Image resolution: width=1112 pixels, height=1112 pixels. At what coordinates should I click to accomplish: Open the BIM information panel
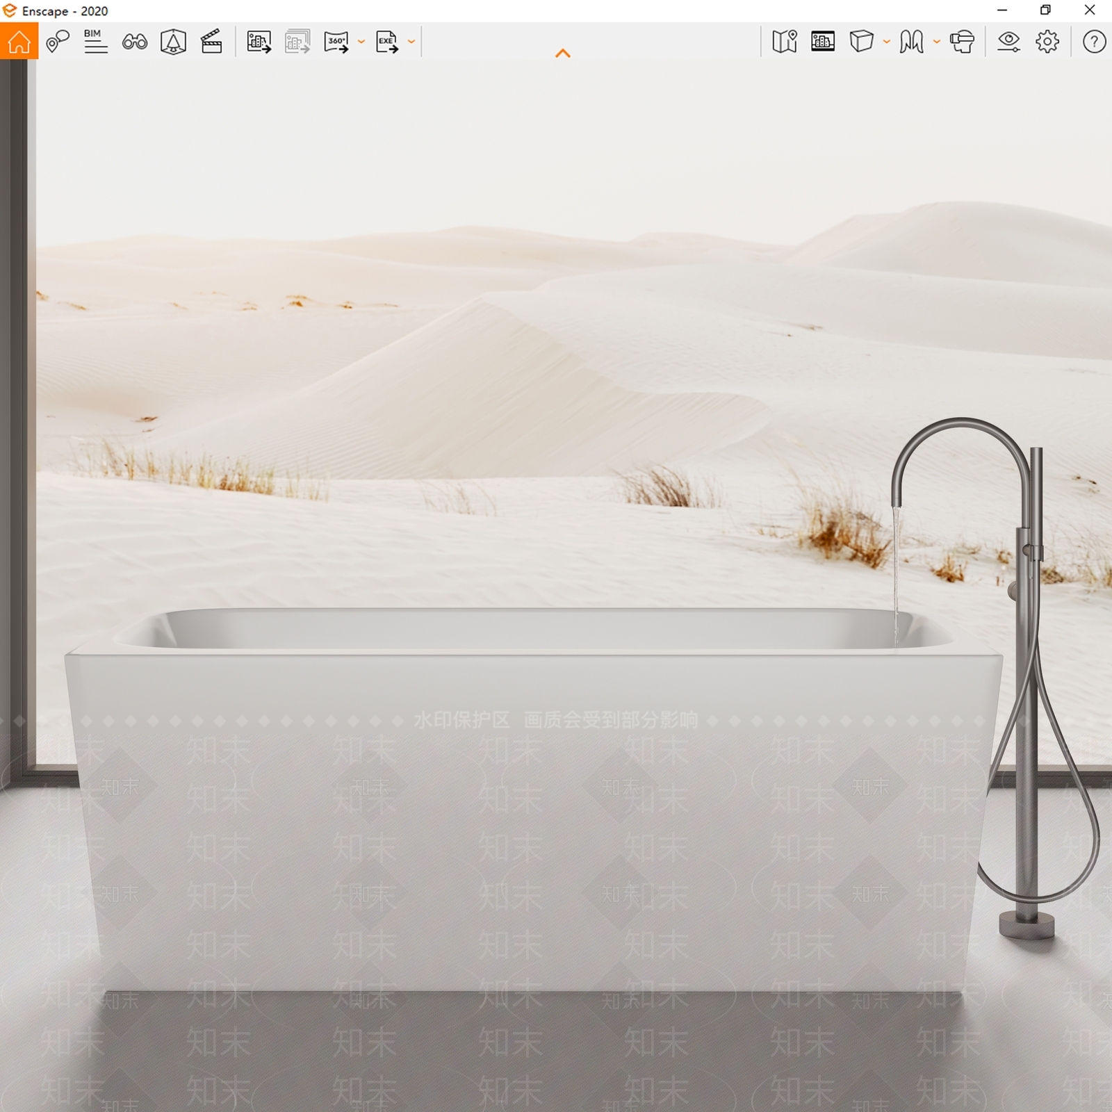click(x=96, y=42)
